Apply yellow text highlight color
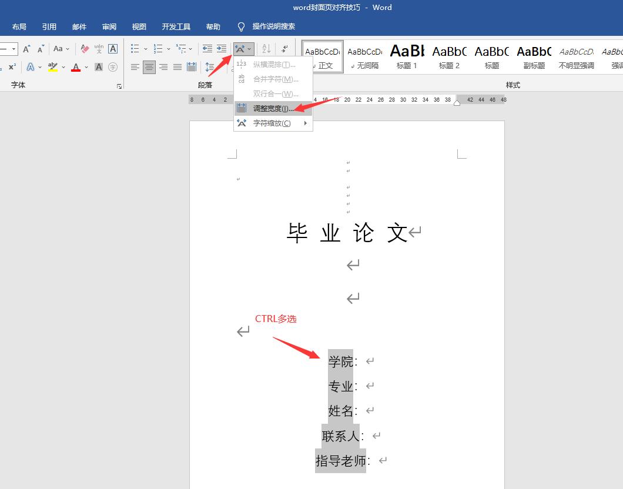 point(52,65)
